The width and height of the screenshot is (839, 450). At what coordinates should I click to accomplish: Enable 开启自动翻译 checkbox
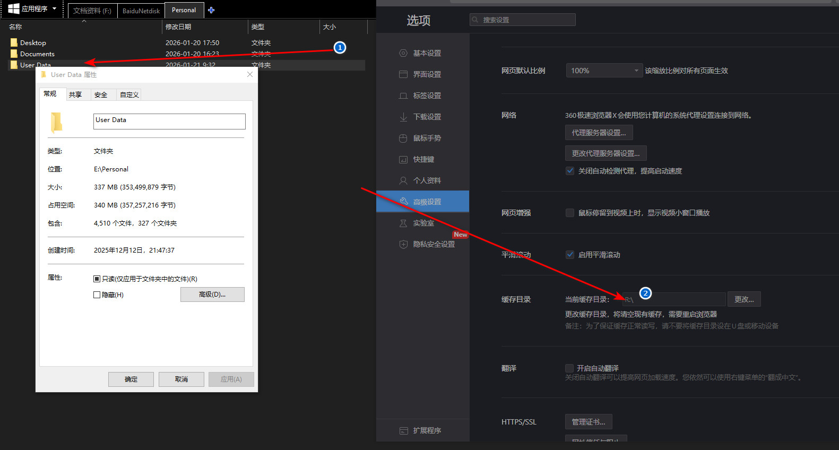pyautogui.click(x=569, y=368)
